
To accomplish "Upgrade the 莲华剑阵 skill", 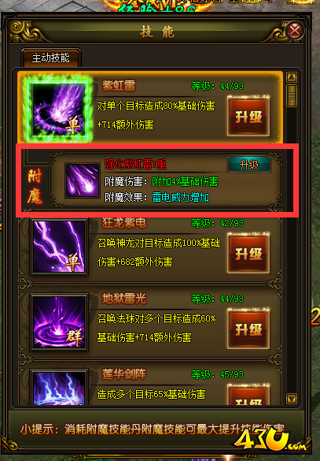I will point(248,395).
